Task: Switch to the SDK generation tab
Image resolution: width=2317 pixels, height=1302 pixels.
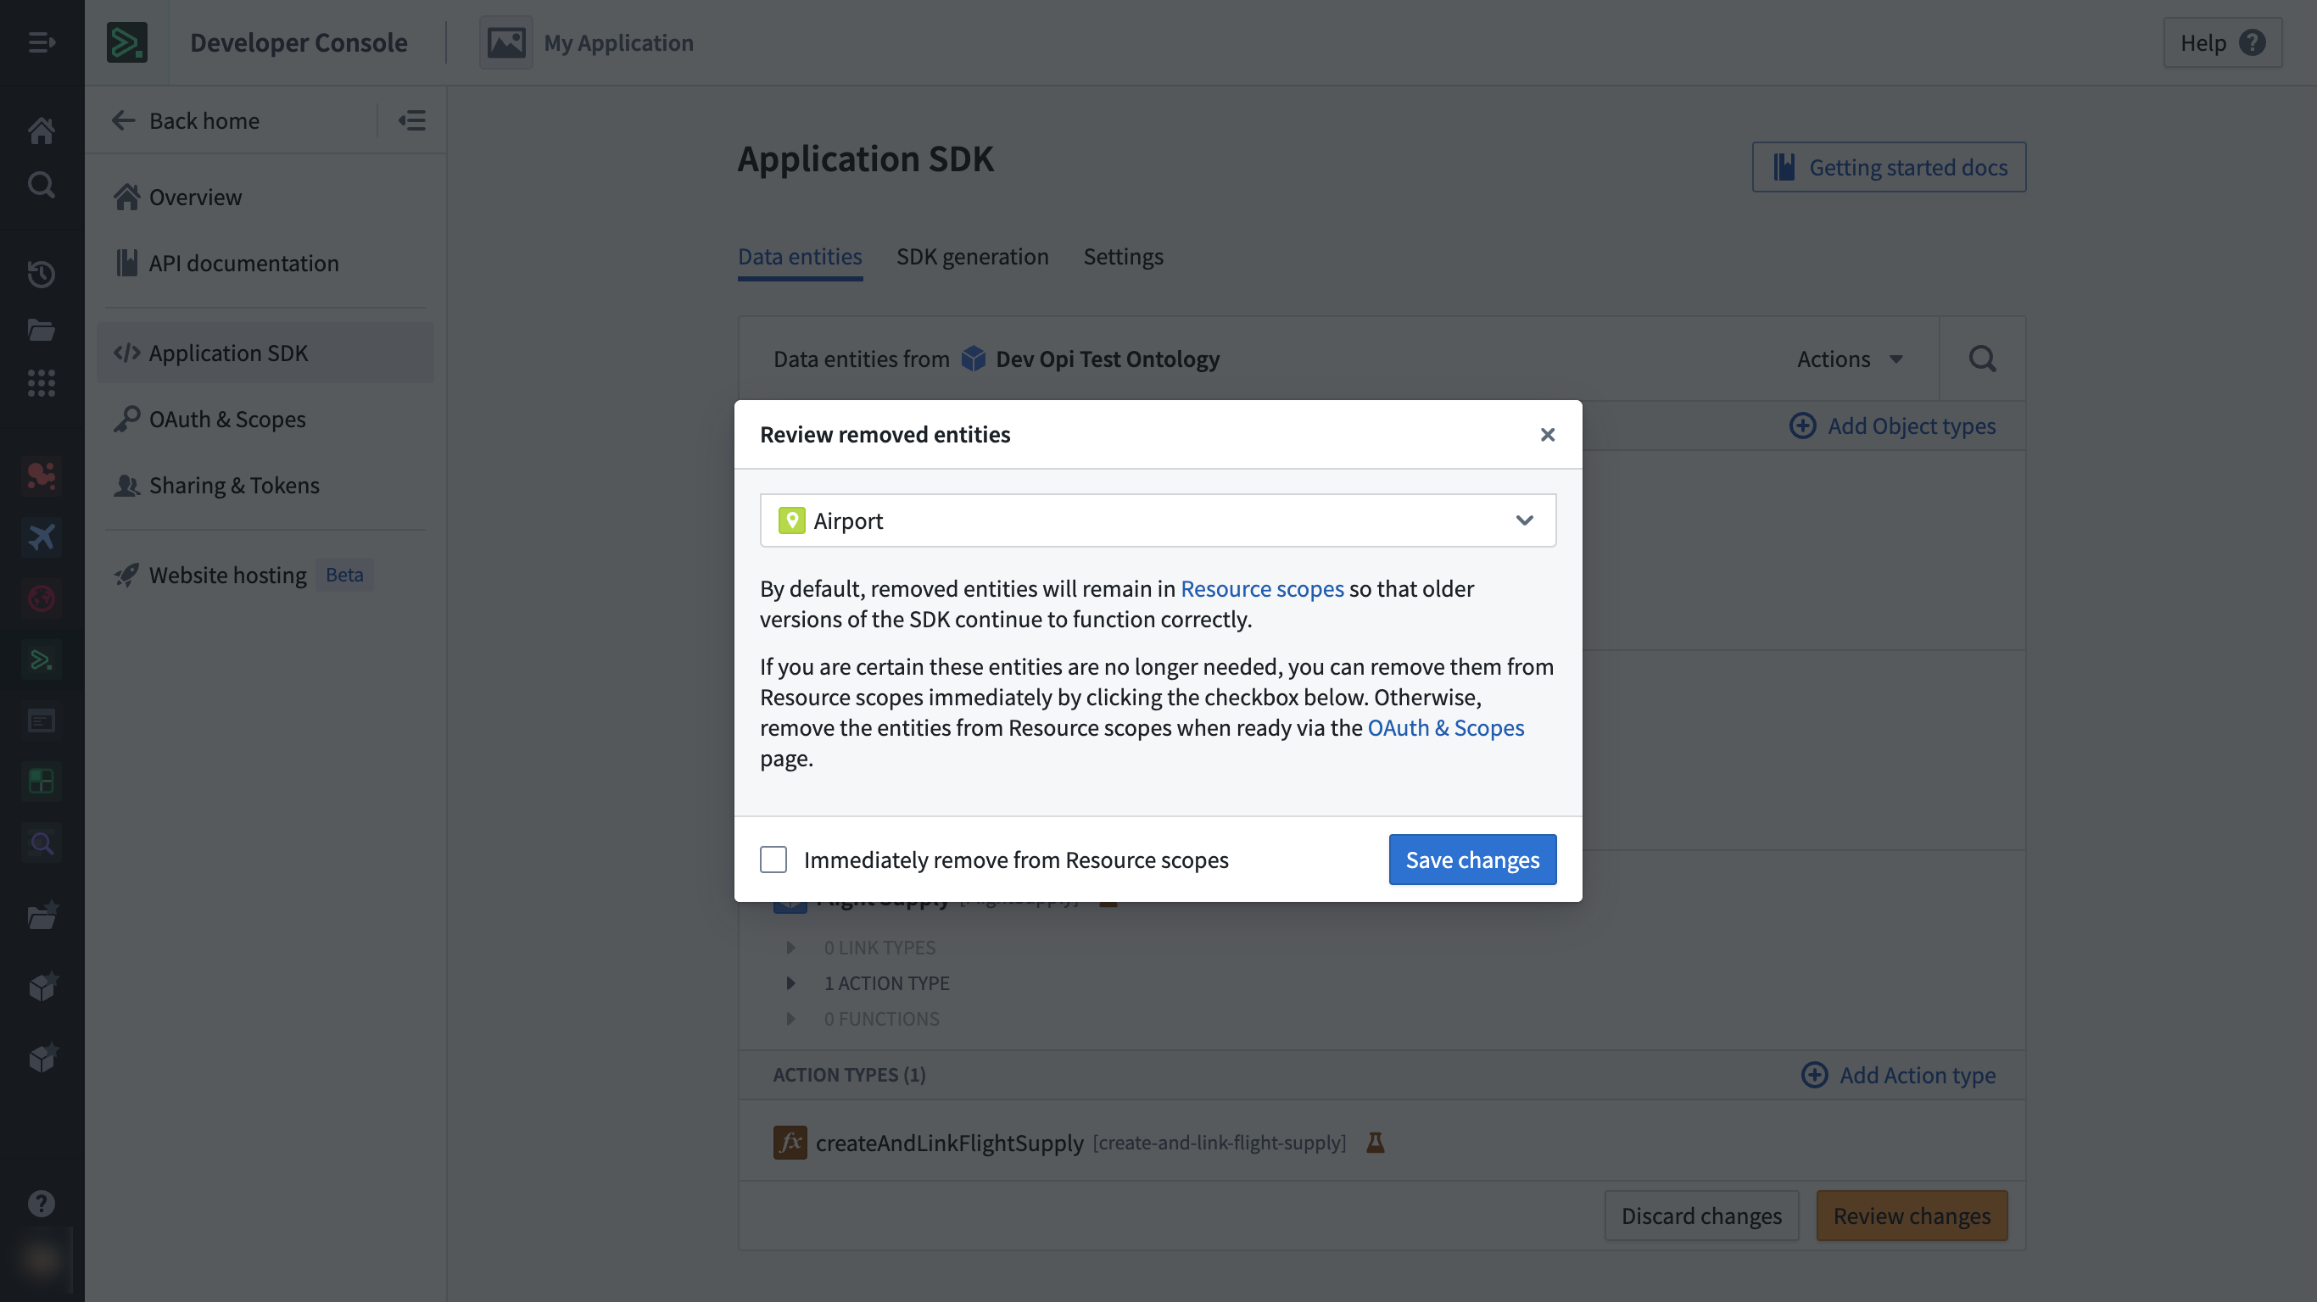Action: 972,256
